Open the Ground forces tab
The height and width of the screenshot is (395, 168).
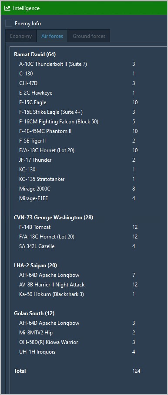point(89,36)
